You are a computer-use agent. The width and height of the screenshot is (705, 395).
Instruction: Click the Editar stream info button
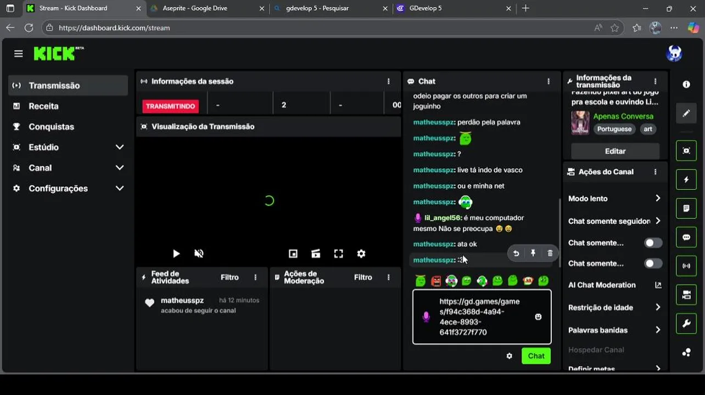[615, 151]
